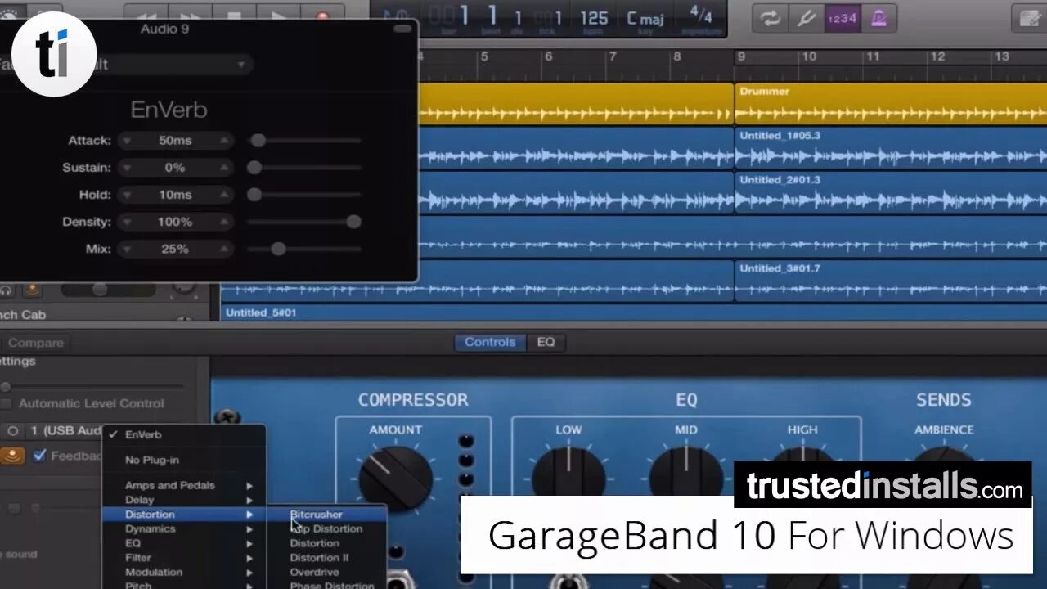Image resolution: width=1047 pixels, height=589 pixels.
Task: Decrease the Attack value with down arrow
Action: click(x=127, y=141)
